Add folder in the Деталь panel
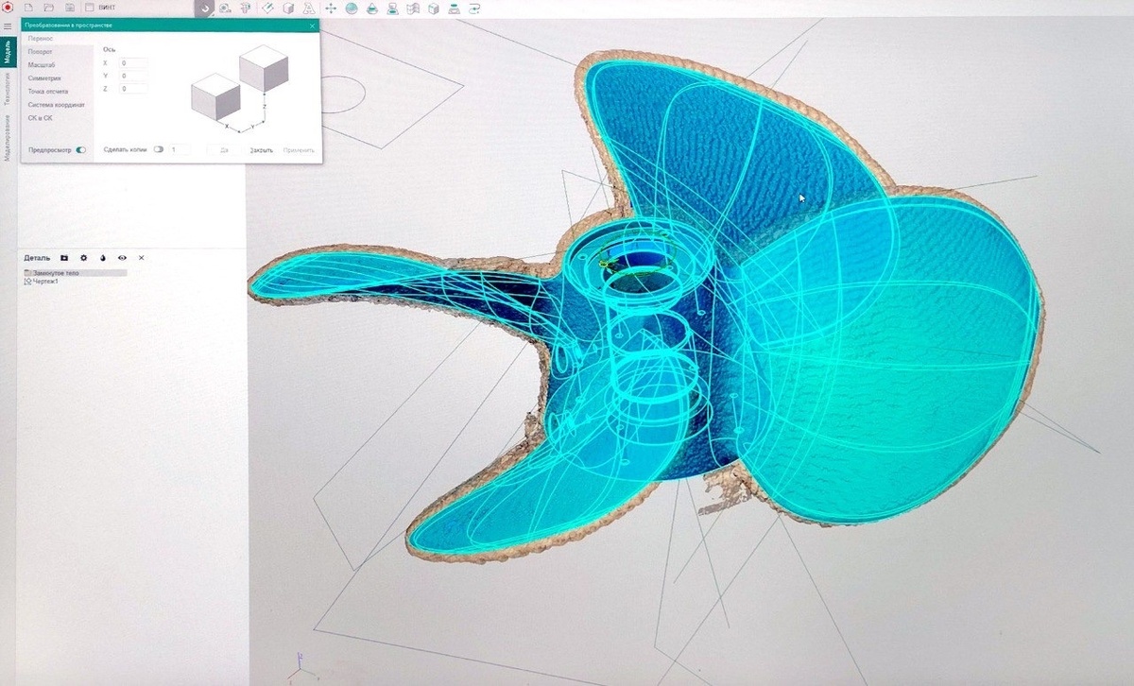The image size is (1134, 686). coord(64,257)
